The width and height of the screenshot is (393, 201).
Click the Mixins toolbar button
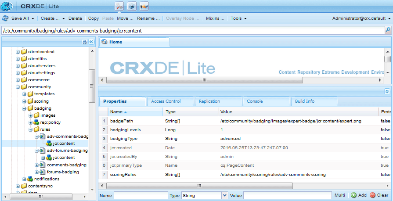pyautogui.click(x=215, y=18)
